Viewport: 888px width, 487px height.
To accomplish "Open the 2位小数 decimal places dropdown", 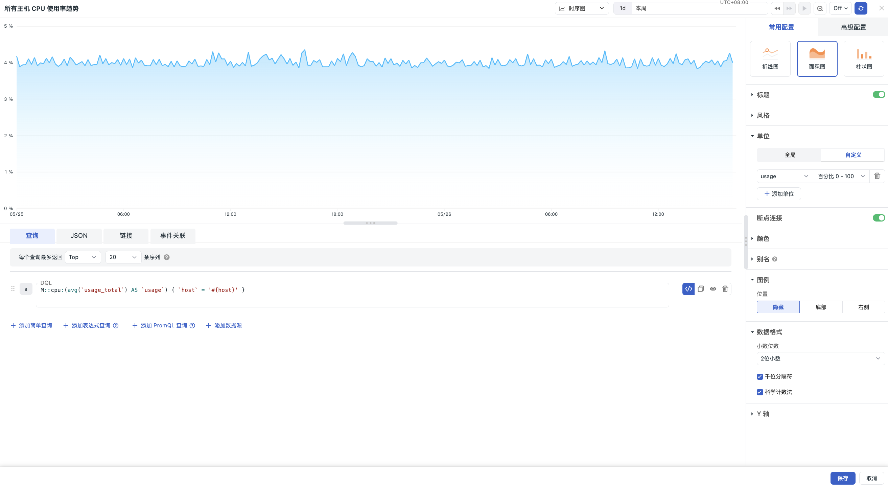I will [x=820, y=358].
